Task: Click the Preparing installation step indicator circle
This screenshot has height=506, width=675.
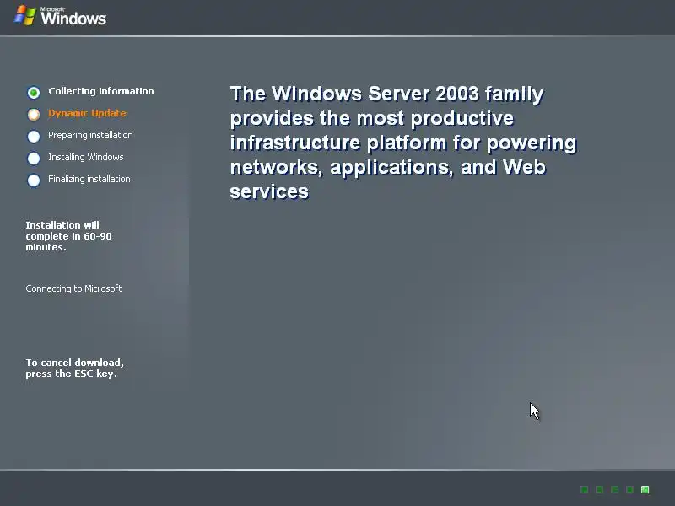Action: point(34,136)
